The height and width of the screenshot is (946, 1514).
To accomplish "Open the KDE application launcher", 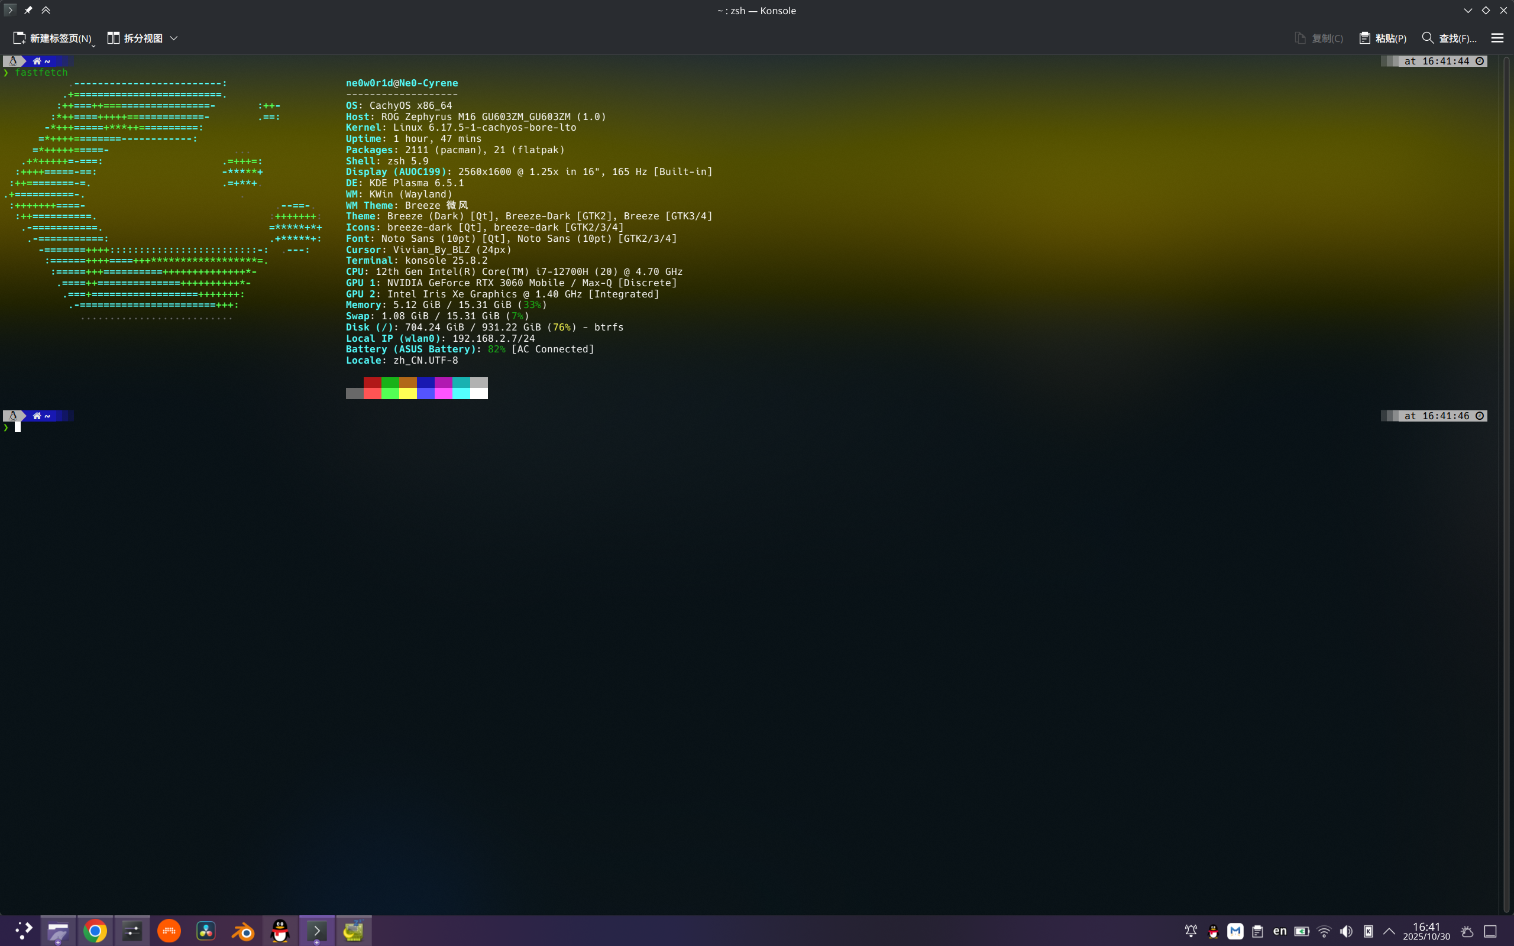I will 23,931.
